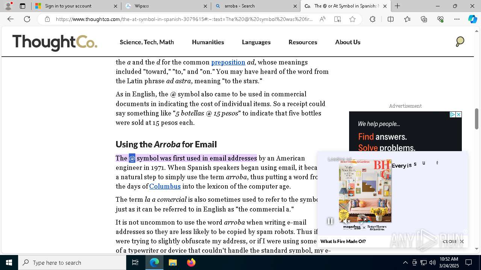481x270 pixels.
Task: Go back to the previous page
Action: click(11, 19)
